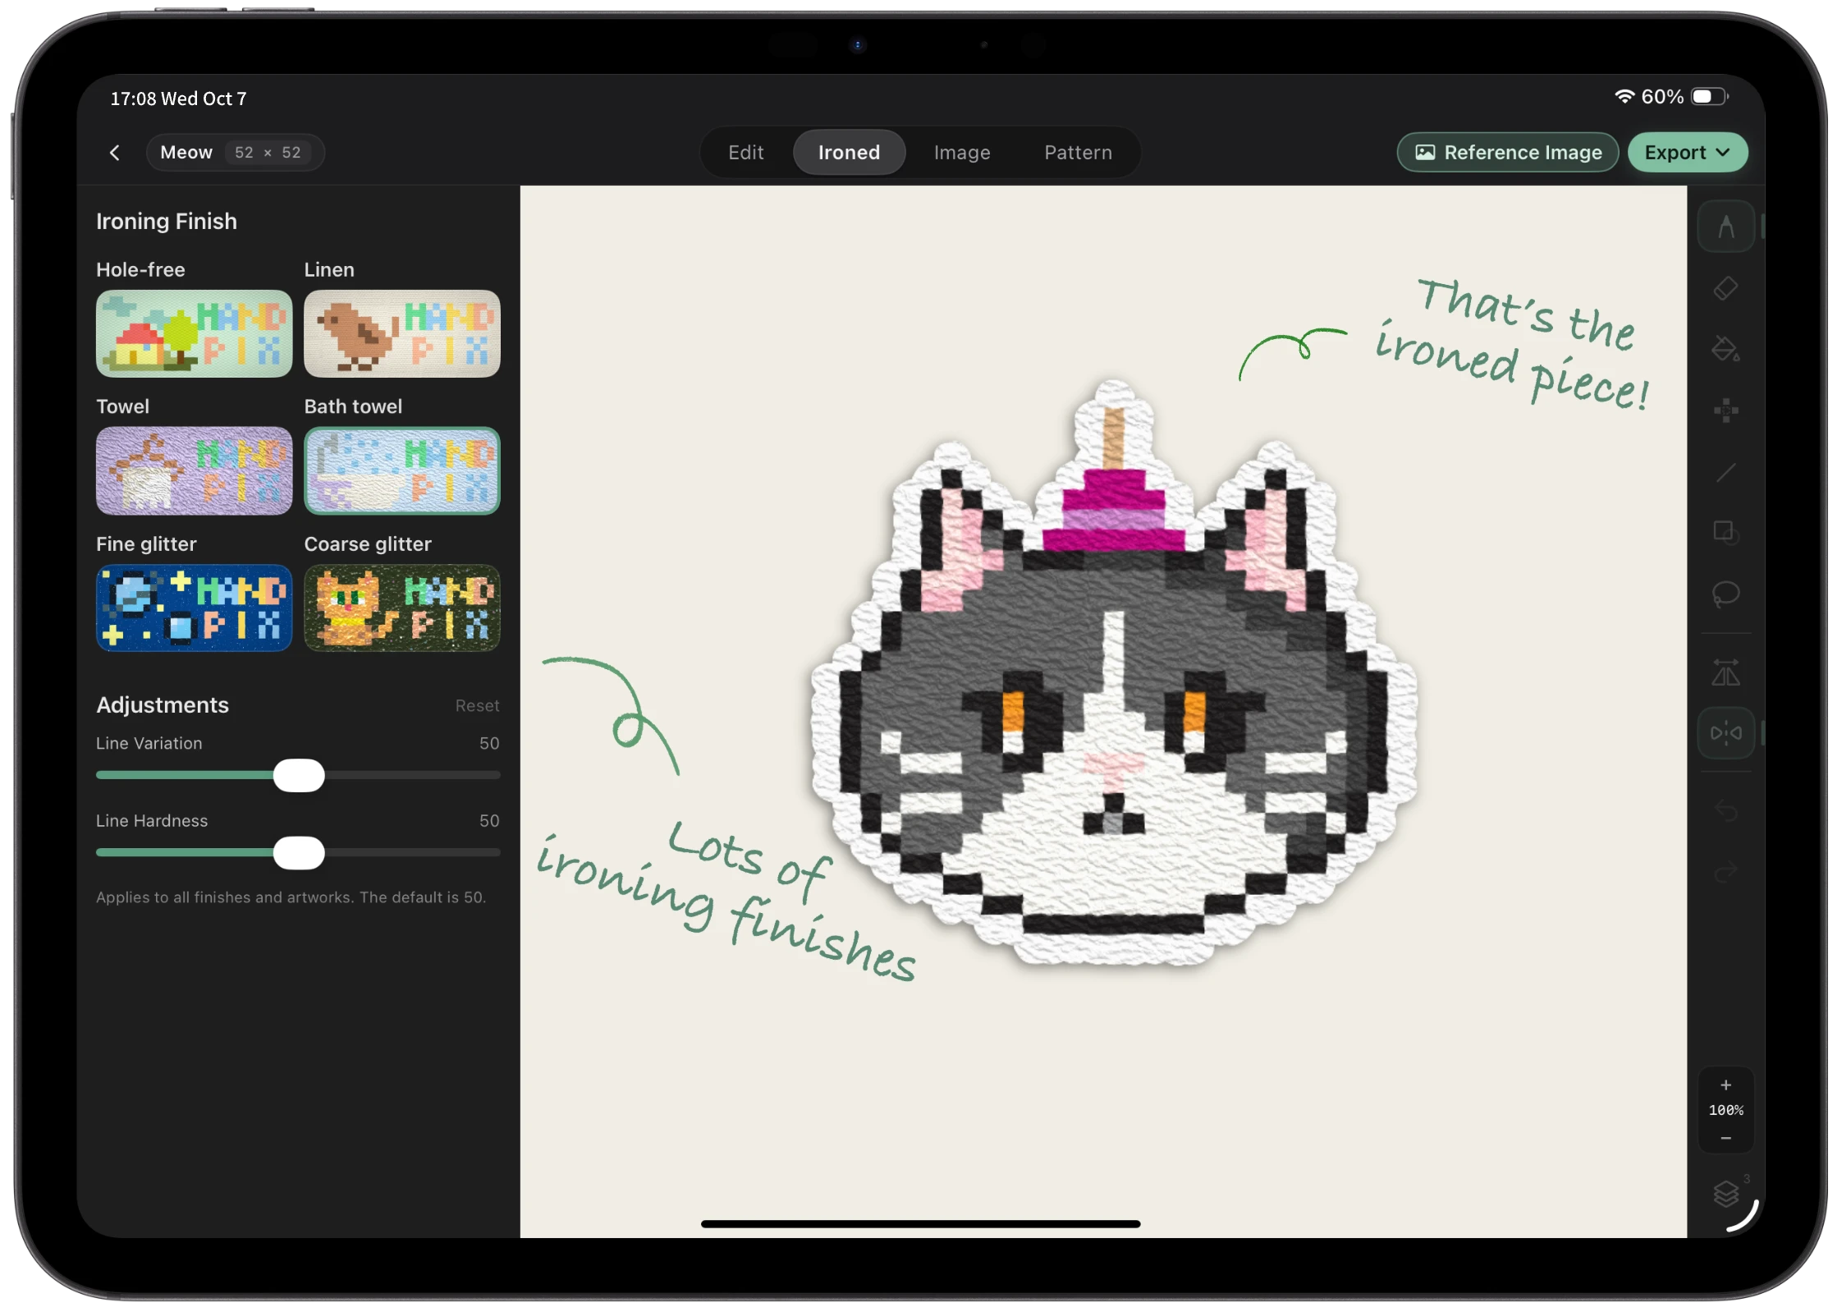Switch to the Edit tab
Viewport: 1842px width, 1312px height.
745,153
